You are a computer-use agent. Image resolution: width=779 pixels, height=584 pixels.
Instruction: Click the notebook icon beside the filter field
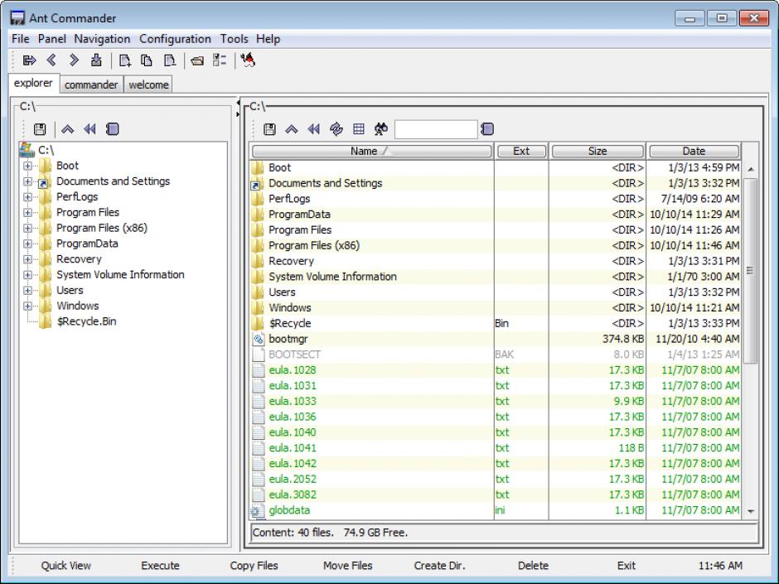coord(487,129)
